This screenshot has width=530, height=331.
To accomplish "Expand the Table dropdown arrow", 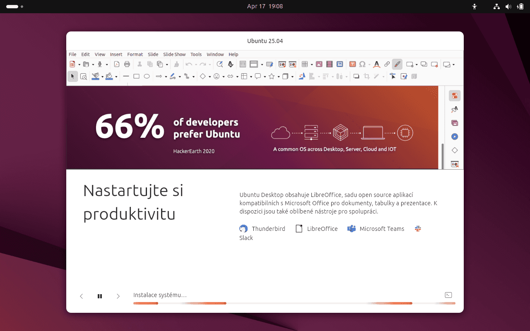I will coord(311,65).
